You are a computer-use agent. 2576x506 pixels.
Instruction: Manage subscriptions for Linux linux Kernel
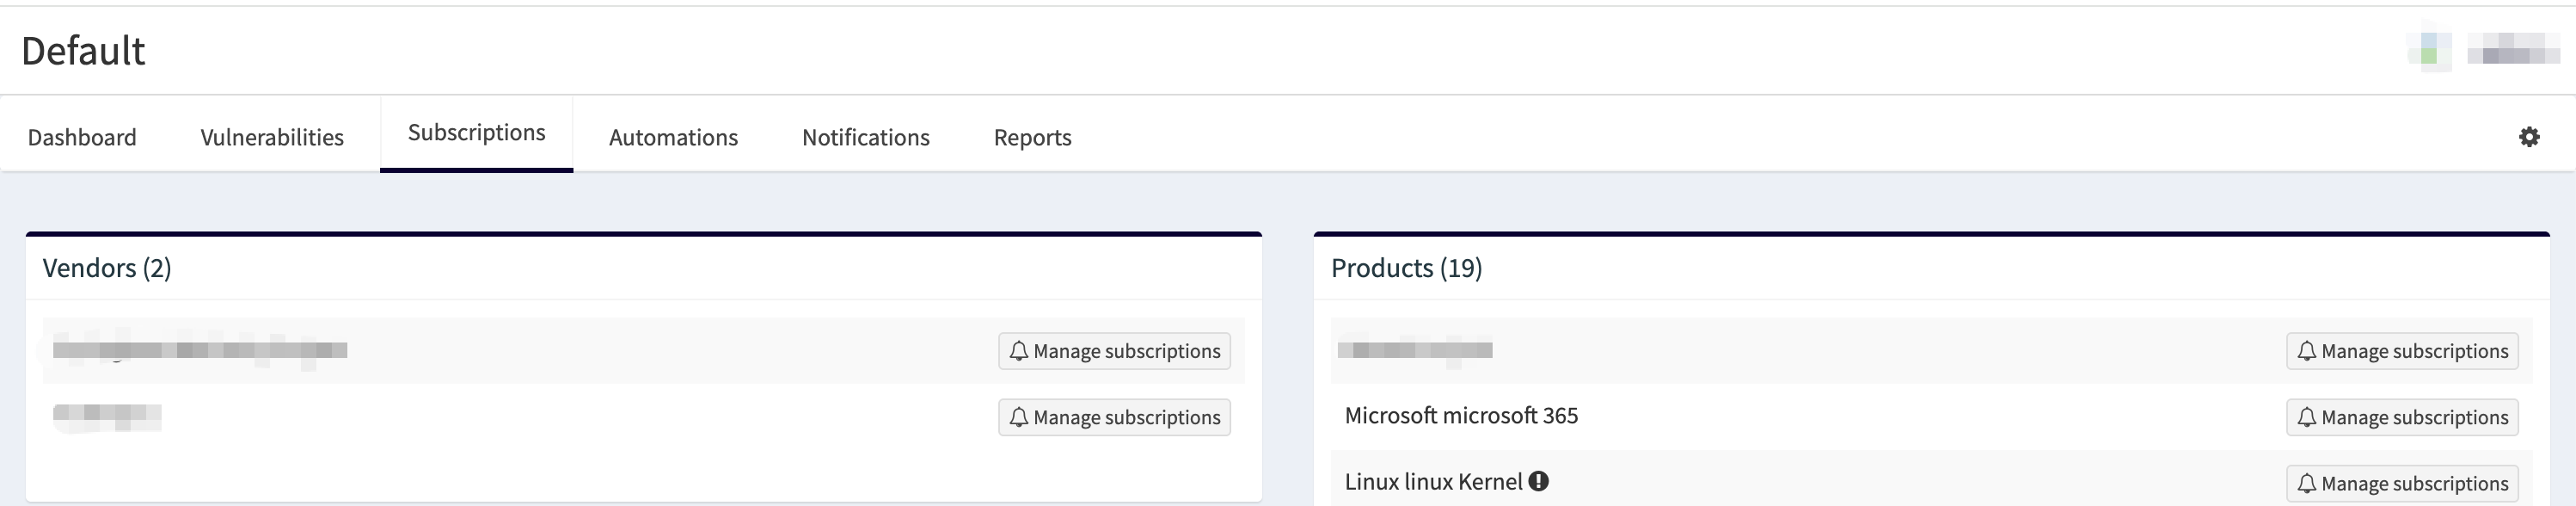click(x=2402, y=483)
